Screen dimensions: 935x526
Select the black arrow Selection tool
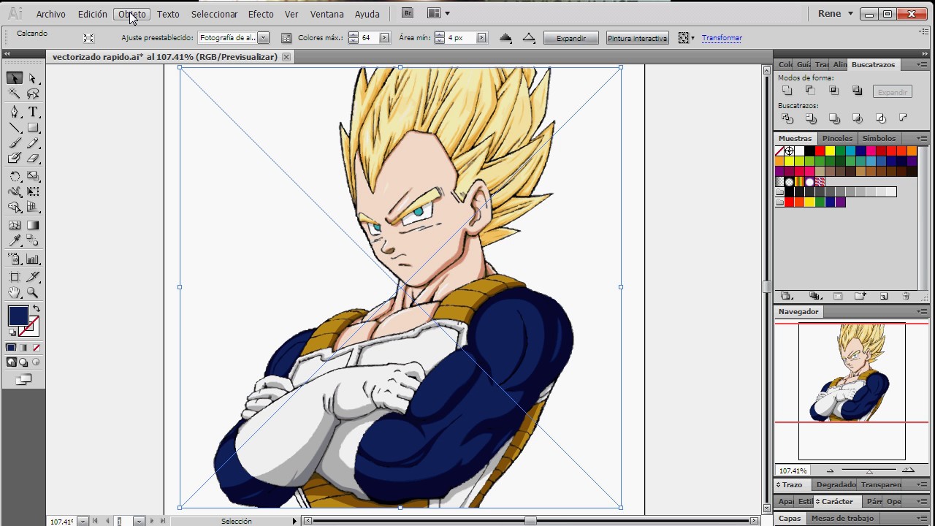pyautogui.click(x=15, y=78)
